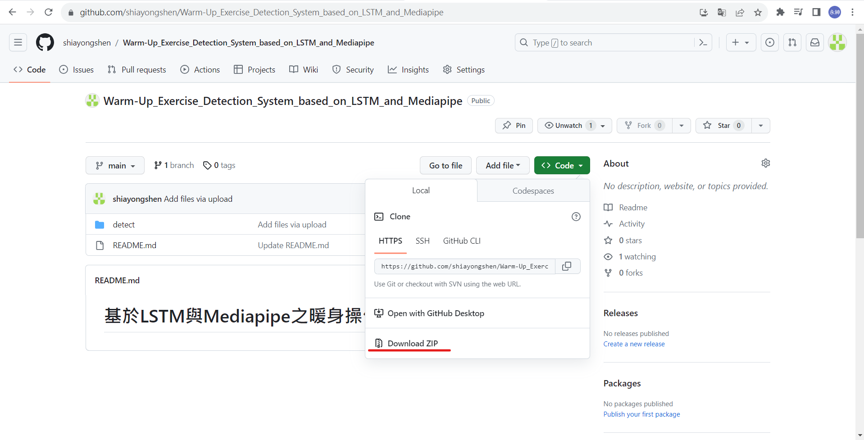This screenshot has height=440, width=864.
Task: Open the clone help tooltip question mark
Action: 576,216
